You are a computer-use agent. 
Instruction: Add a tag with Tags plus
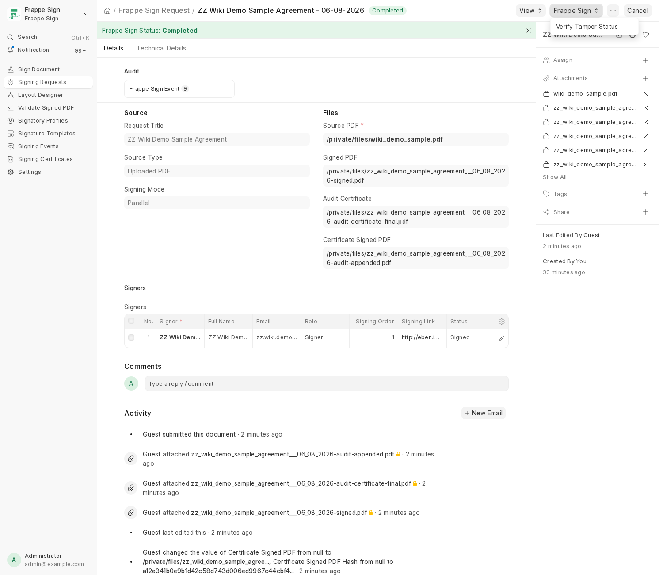[x=646, y=194]
